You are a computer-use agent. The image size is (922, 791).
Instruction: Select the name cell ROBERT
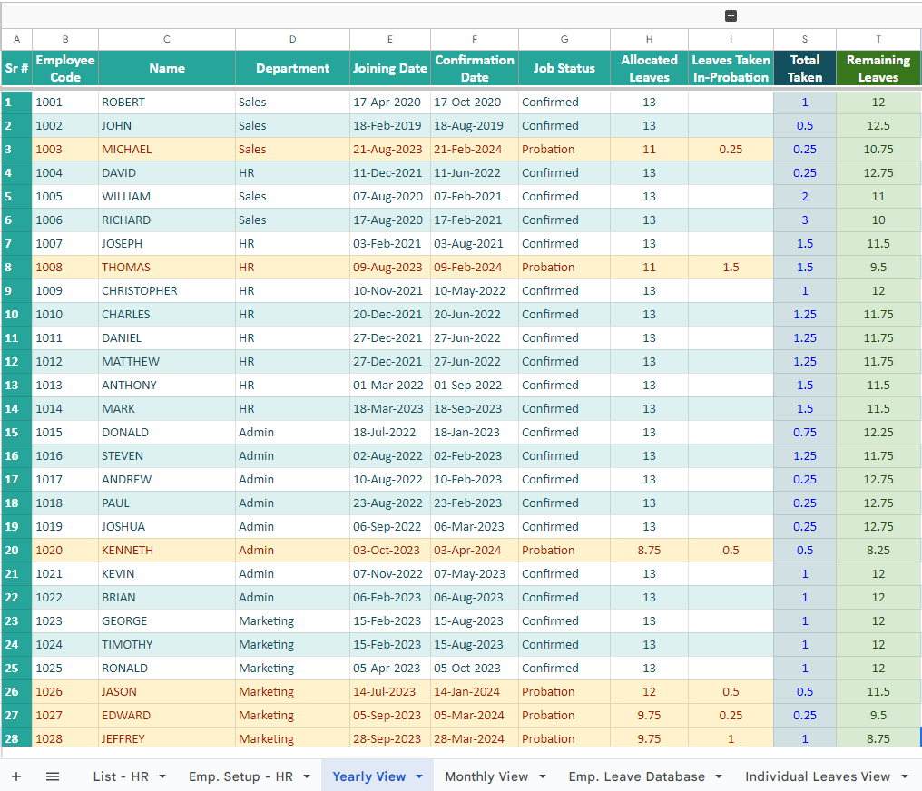click(167, 103)
